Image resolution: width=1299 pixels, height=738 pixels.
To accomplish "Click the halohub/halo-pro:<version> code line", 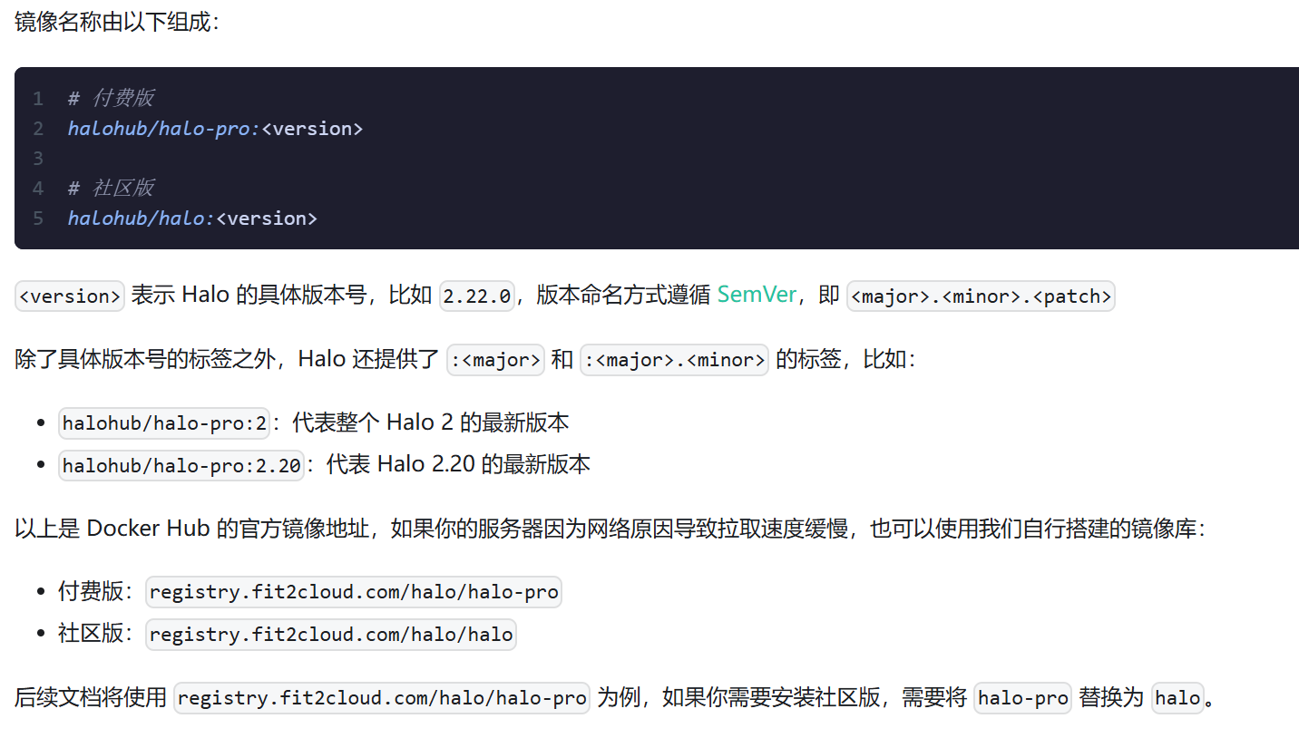I will pyautogui.click(x=215, y=129).
